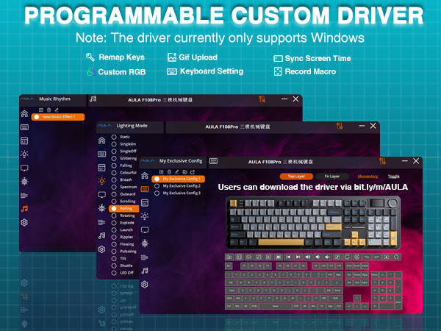
Task: Click the keyboard icon beside My Exclusive Config title
Action: [213, 161]
